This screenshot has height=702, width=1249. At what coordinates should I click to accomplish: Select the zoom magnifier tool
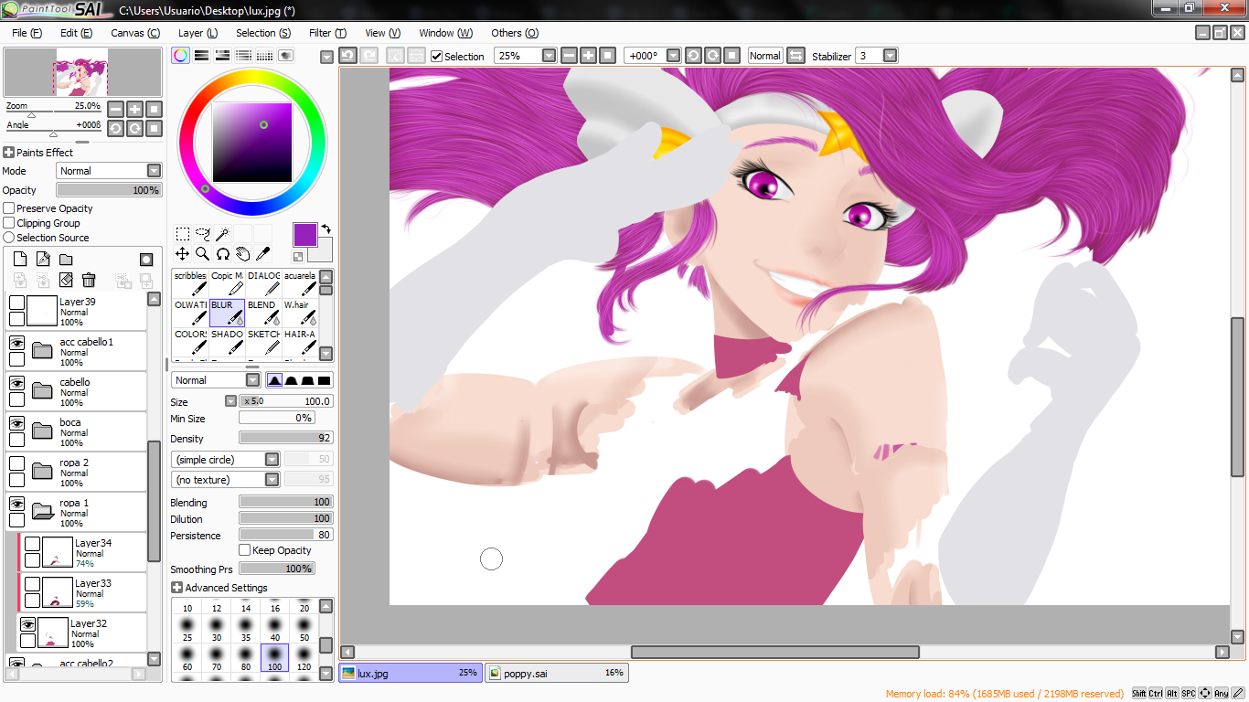203,254
